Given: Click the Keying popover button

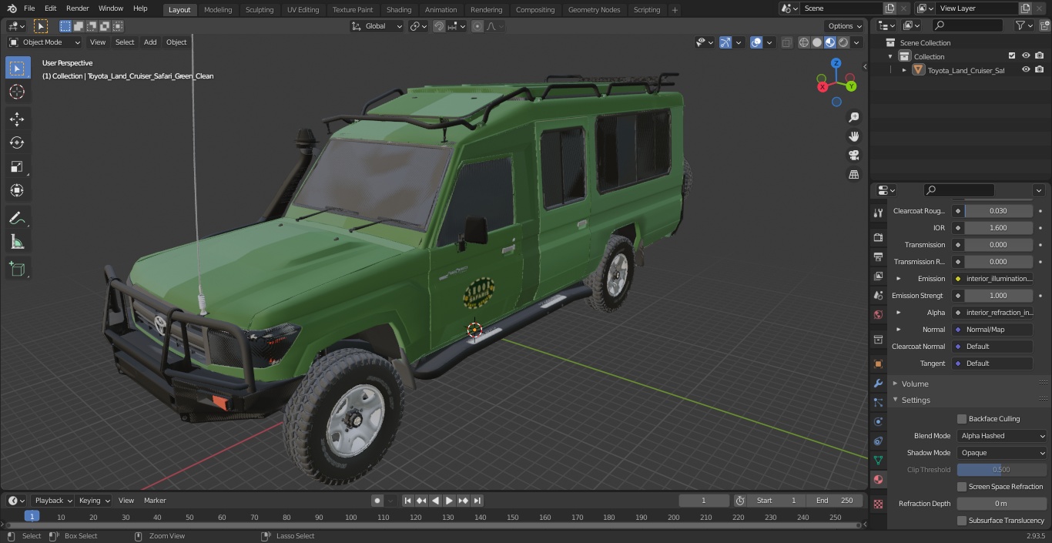Looking at the screenshot, I should [x=94, y=501].
